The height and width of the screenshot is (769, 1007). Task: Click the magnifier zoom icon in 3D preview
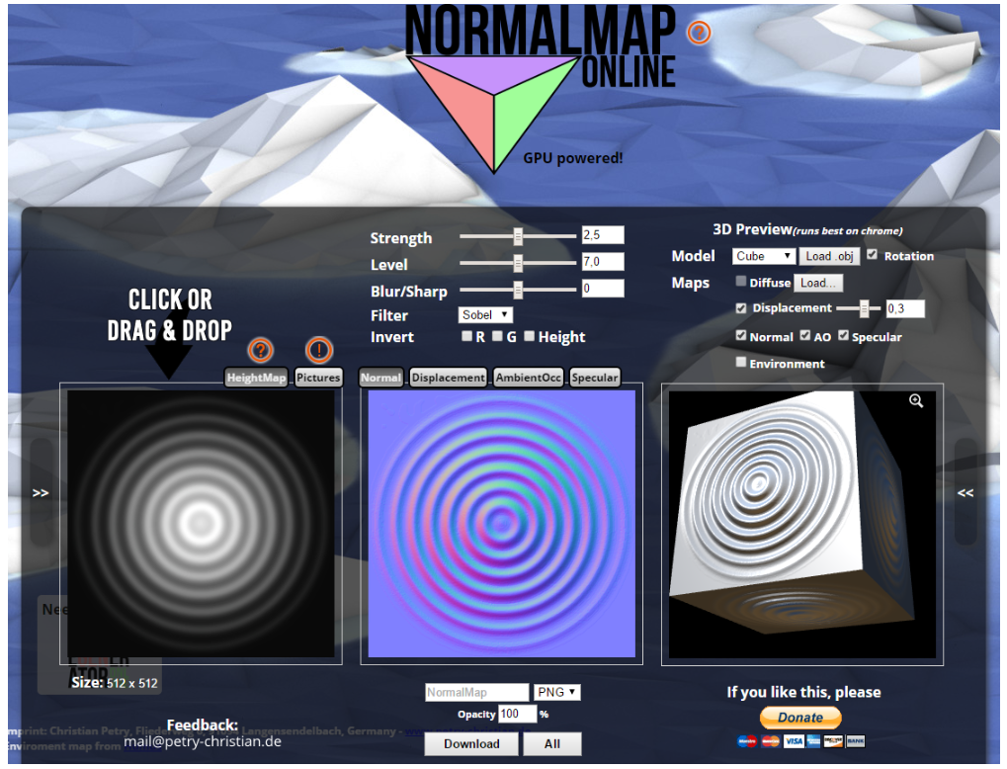click(916, 401)
